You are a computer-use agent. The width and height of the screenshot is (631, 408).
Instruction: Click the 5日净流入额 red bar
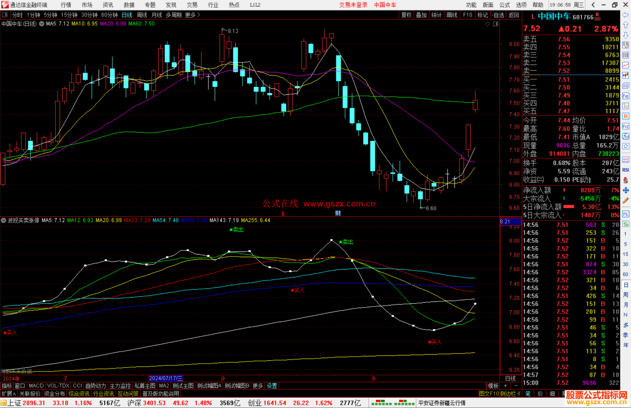(x=568, y=207)
